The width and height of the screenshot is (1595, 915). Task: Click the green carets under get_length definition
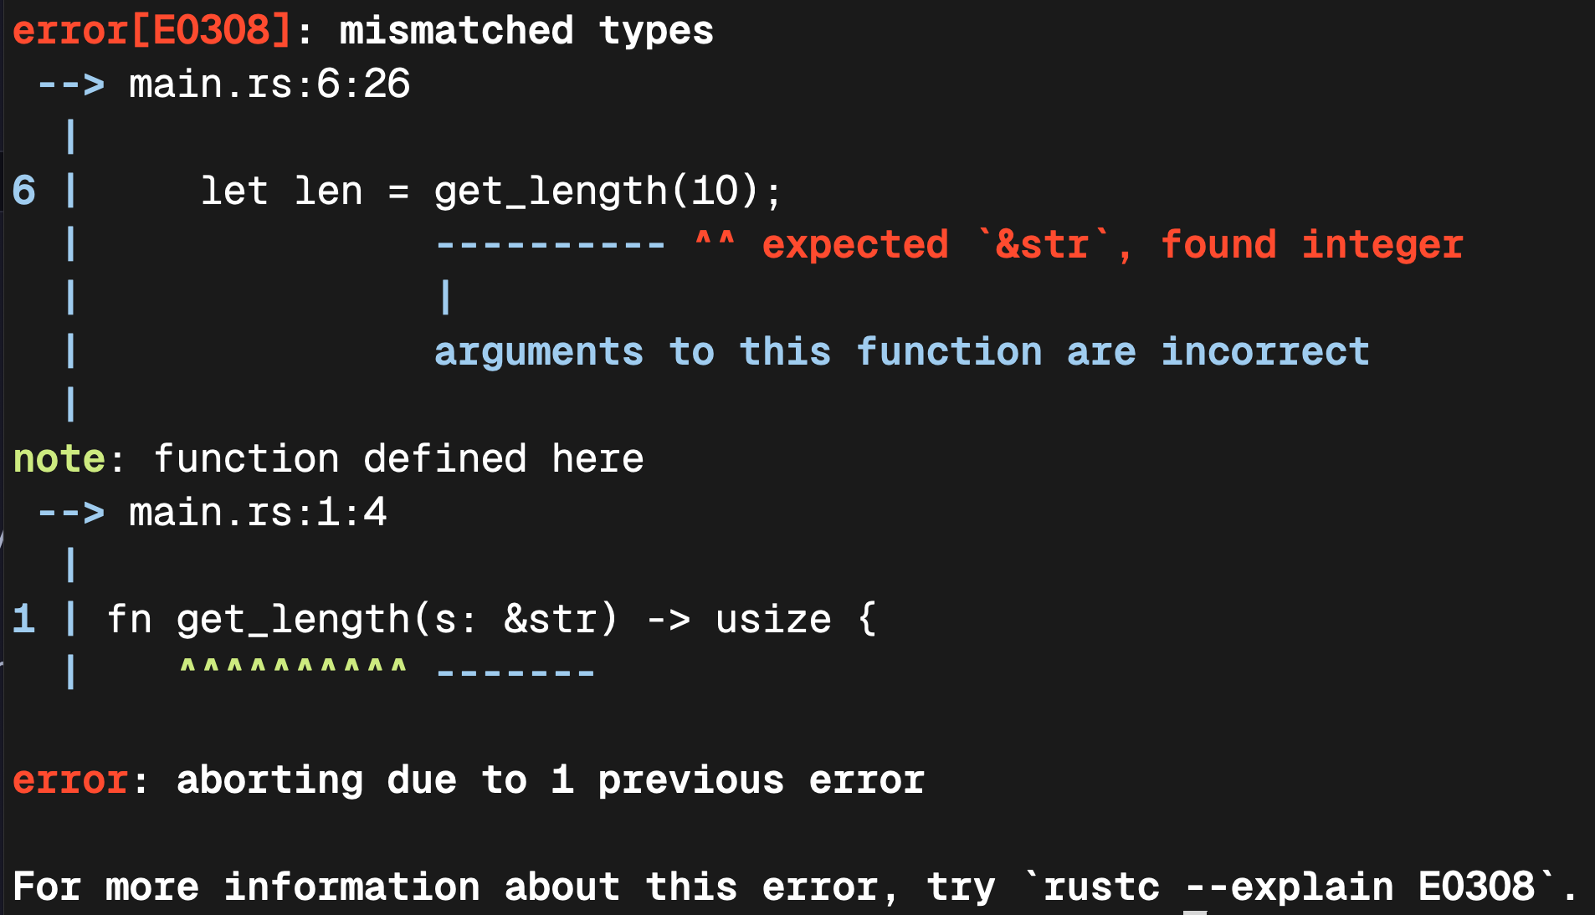pyautogui.click(x=293, y=668)
